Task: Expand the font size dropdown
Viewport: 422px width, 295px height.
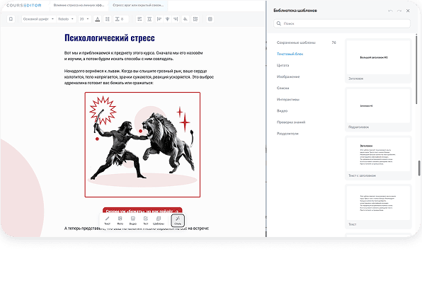Action: 84,19
